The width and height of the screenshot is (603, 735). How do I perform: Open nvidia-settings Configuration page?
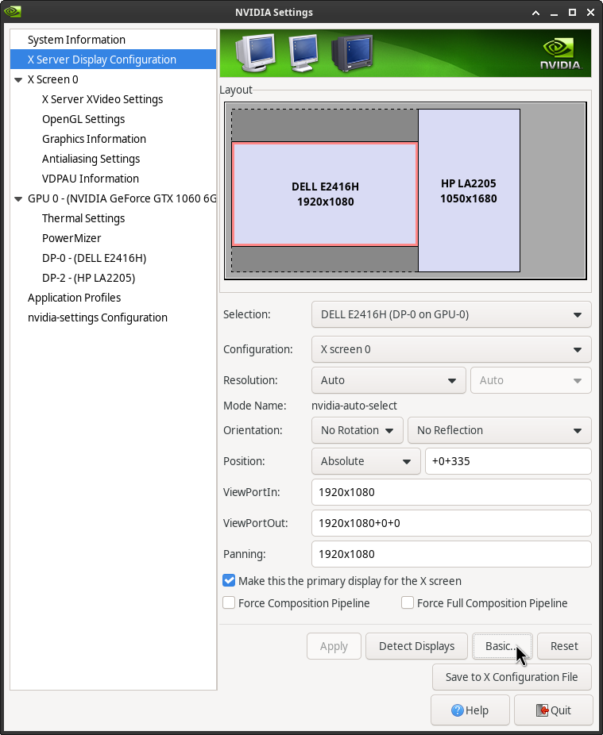pyautogui.click(x=113, y=317)
